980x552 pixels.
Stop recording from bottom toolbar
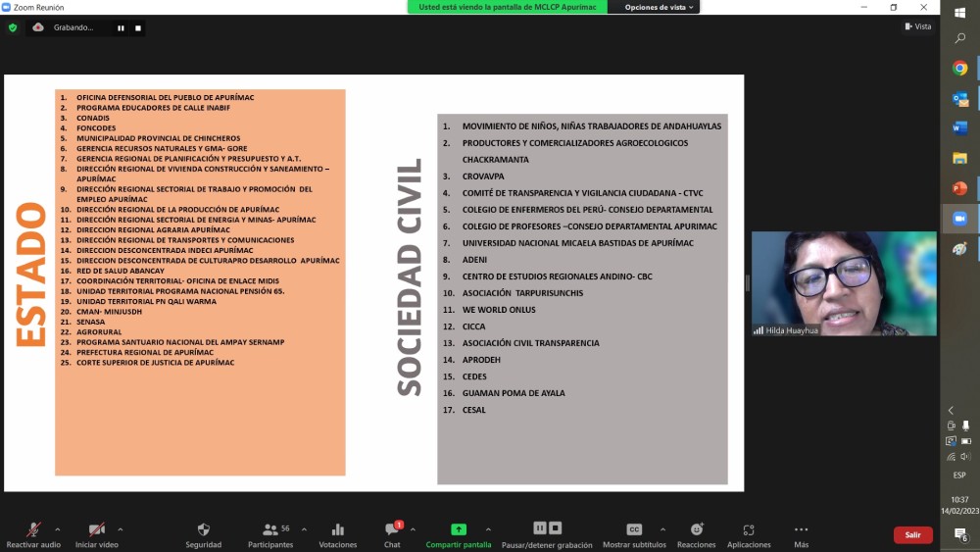556,527
